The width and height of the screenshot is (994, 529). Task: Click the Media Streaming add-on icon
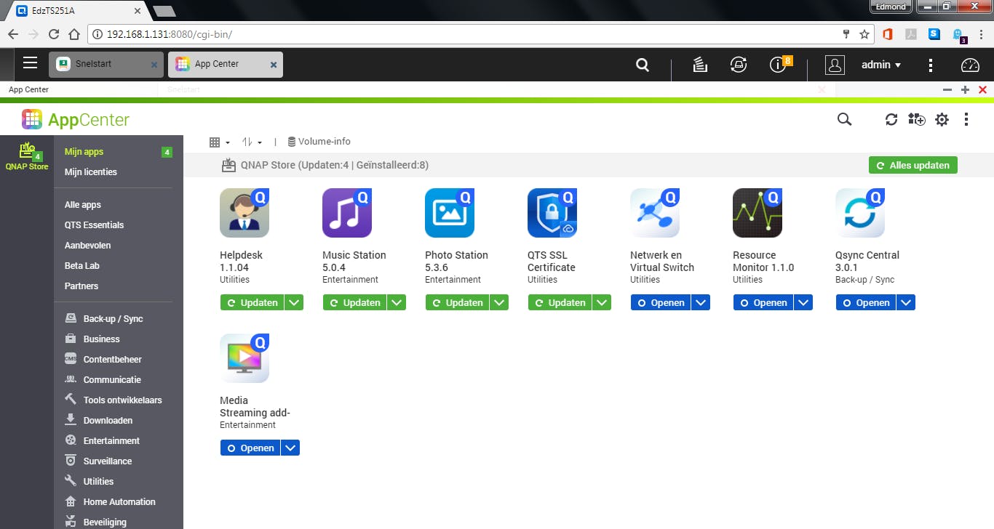point(244,358)
